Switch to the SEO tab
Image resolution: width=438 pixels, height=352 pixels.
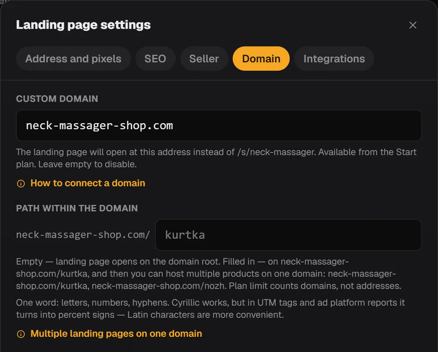click(155, 59)
